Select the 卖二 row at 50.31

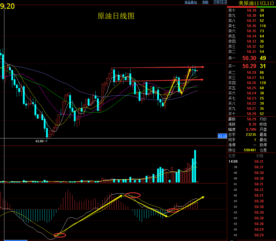click(x=252, y=52)
